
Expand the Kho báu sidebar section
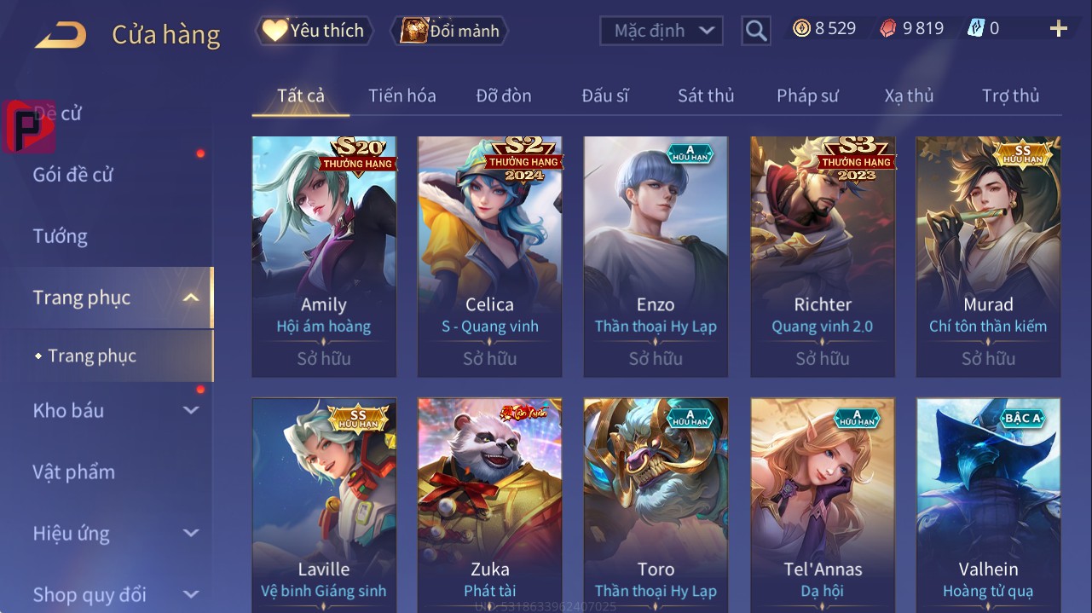coord(191,410)
